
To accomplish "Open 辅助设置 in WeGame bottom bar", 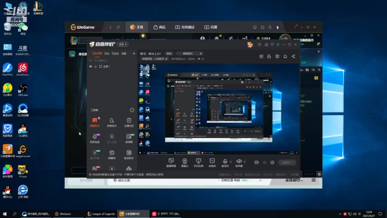I will click(x=122, y=180).
